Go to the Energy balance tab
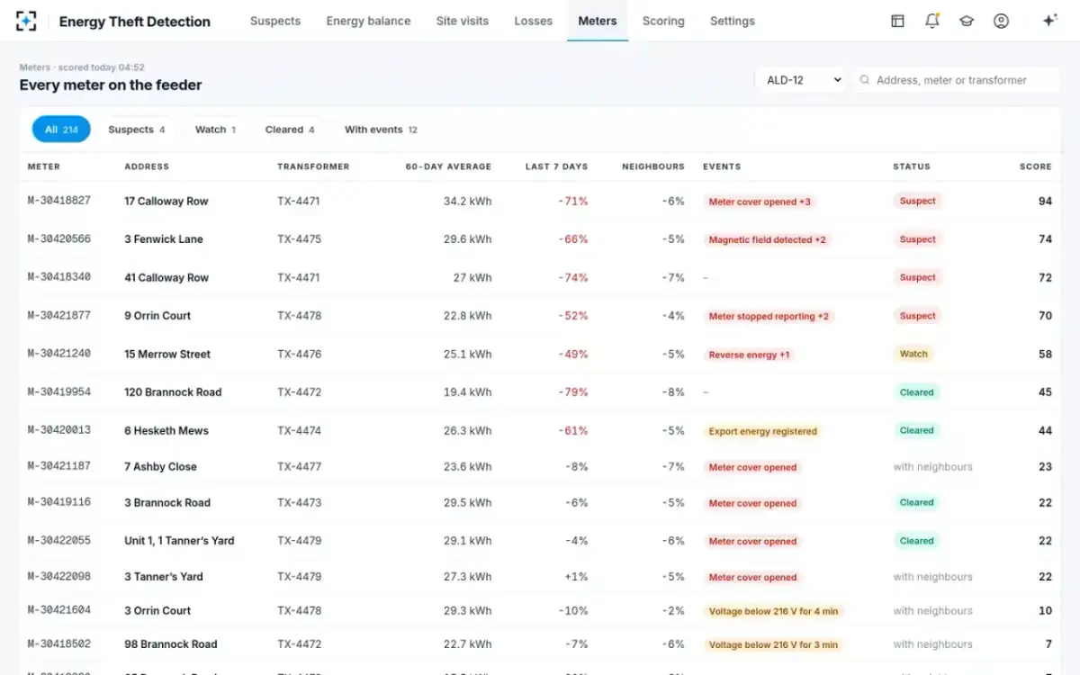1080x675 pixels. coord(368,21)
